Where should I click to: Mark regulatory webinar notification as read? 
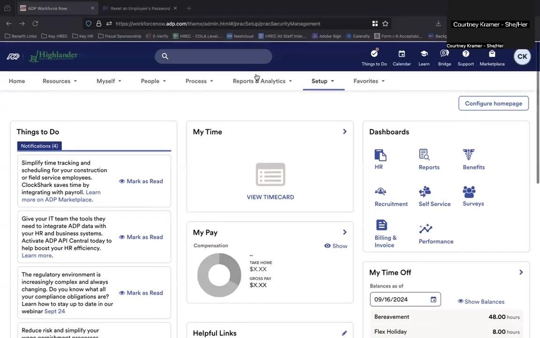pos(141,292)
